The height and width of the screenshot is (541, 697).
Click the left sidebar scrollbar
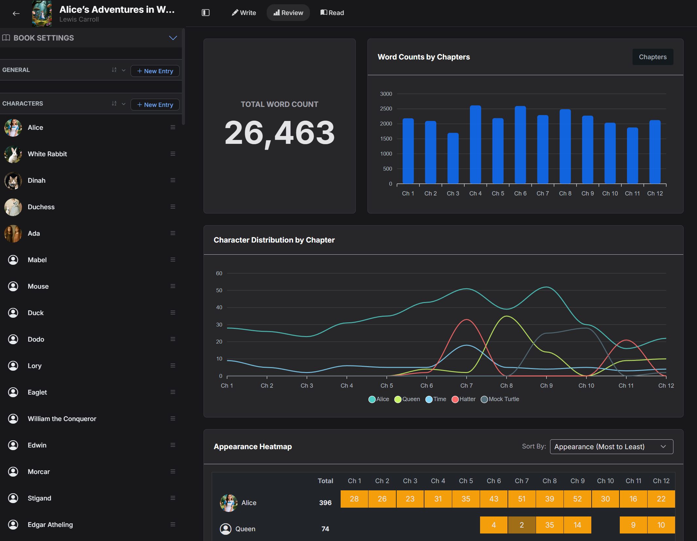[x=183, y=77]
